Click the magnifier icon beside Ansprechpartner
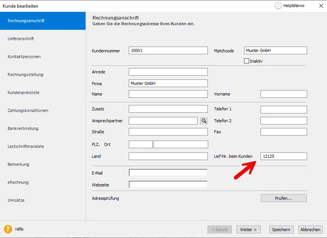327x238 pixels. coord(204,121)
